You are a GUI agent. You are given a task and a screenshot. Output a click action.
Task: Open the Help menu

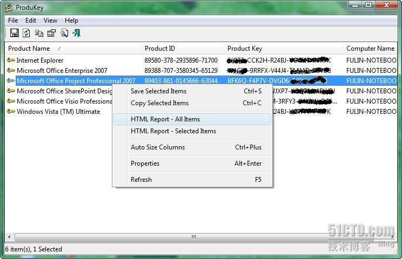[x=71, y=21]
